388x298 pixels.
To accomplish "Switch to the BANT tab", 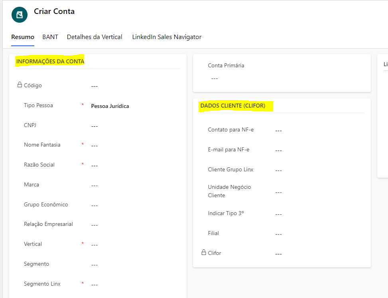I will [50, 37].
